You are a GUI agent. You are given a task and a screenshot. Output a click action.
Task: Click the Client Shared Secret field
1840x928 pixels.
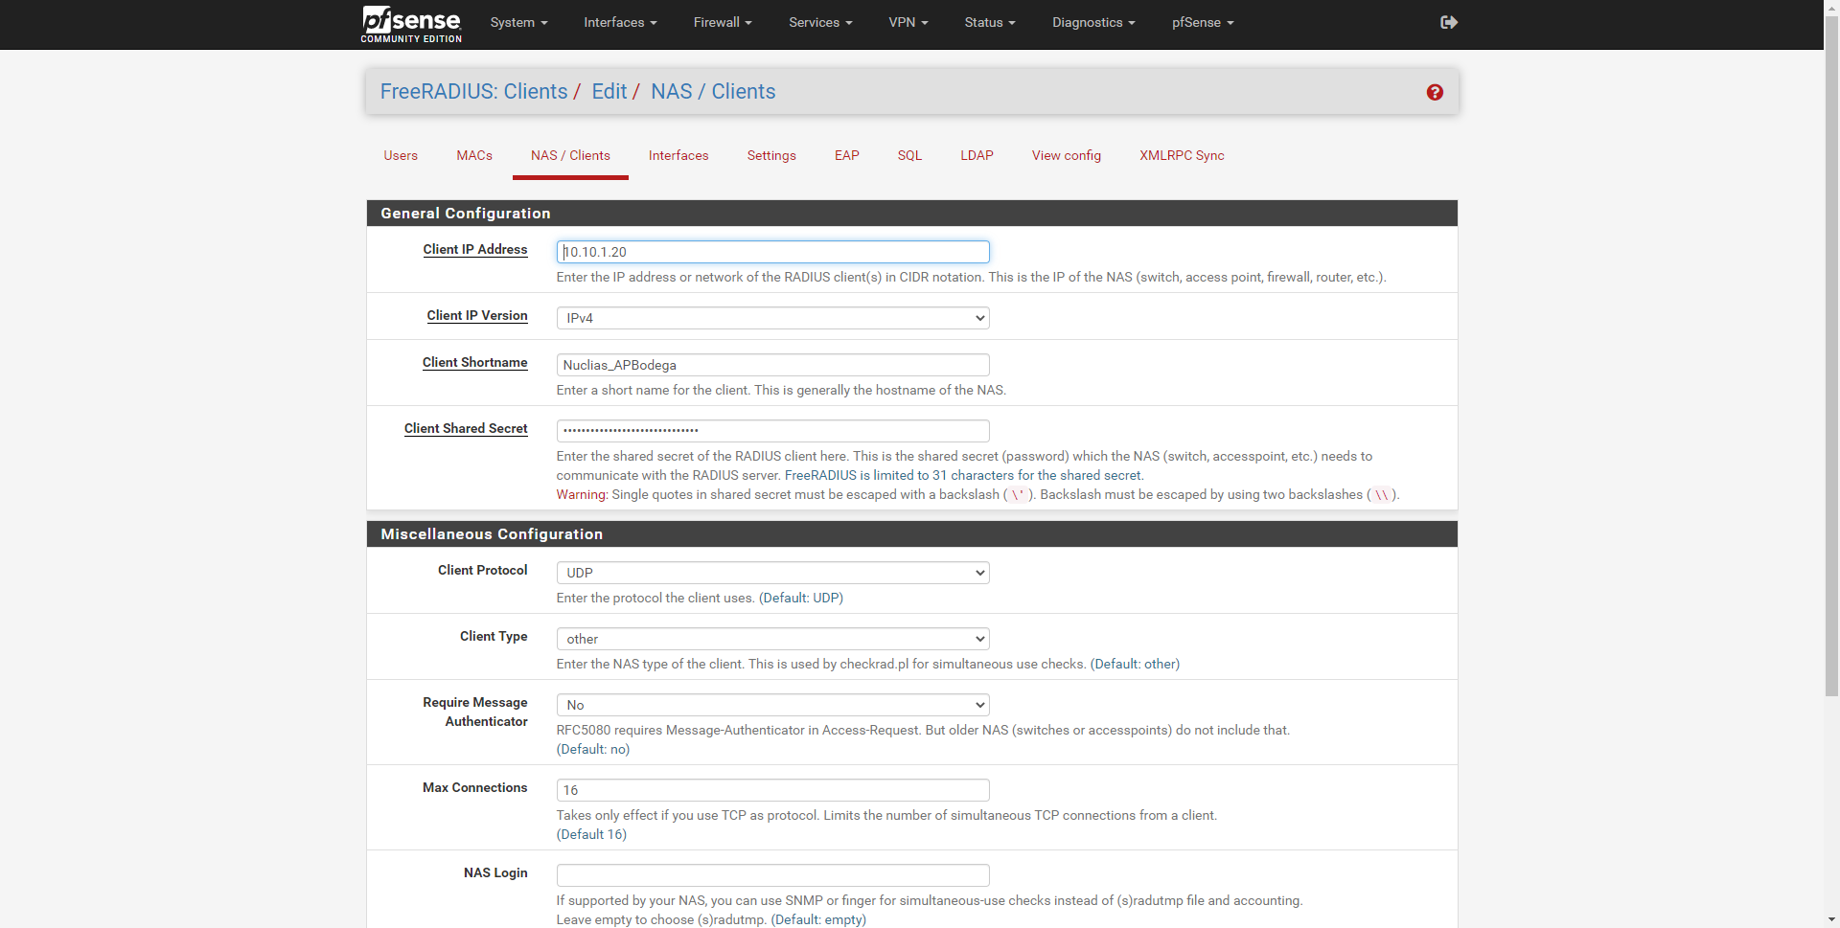pyautogui.click(x=772, y=431)
